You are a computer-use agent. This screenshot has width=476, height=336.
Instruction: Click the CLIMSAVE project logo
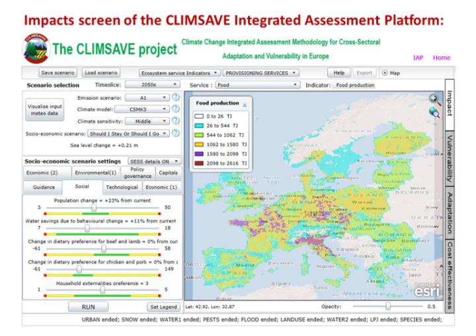[x=36, y=48]
